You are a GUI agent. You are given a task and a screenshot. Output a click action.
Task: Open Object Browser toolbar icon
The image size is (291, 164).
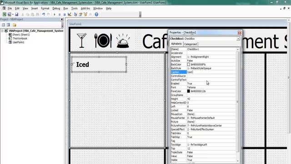[x=85, y=14]
